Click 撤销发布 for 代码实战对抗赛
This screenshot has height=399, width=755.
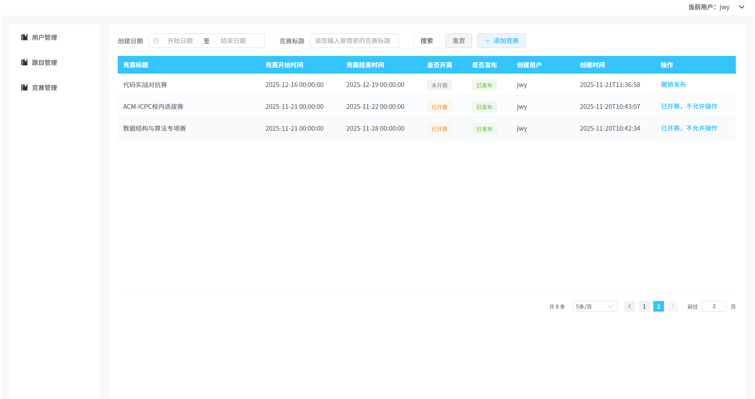(x=673, y=84)
